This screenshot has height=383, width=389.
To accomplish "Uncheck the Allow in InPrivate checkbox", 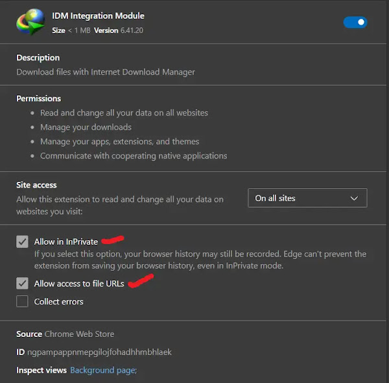I will click(23, 241).
